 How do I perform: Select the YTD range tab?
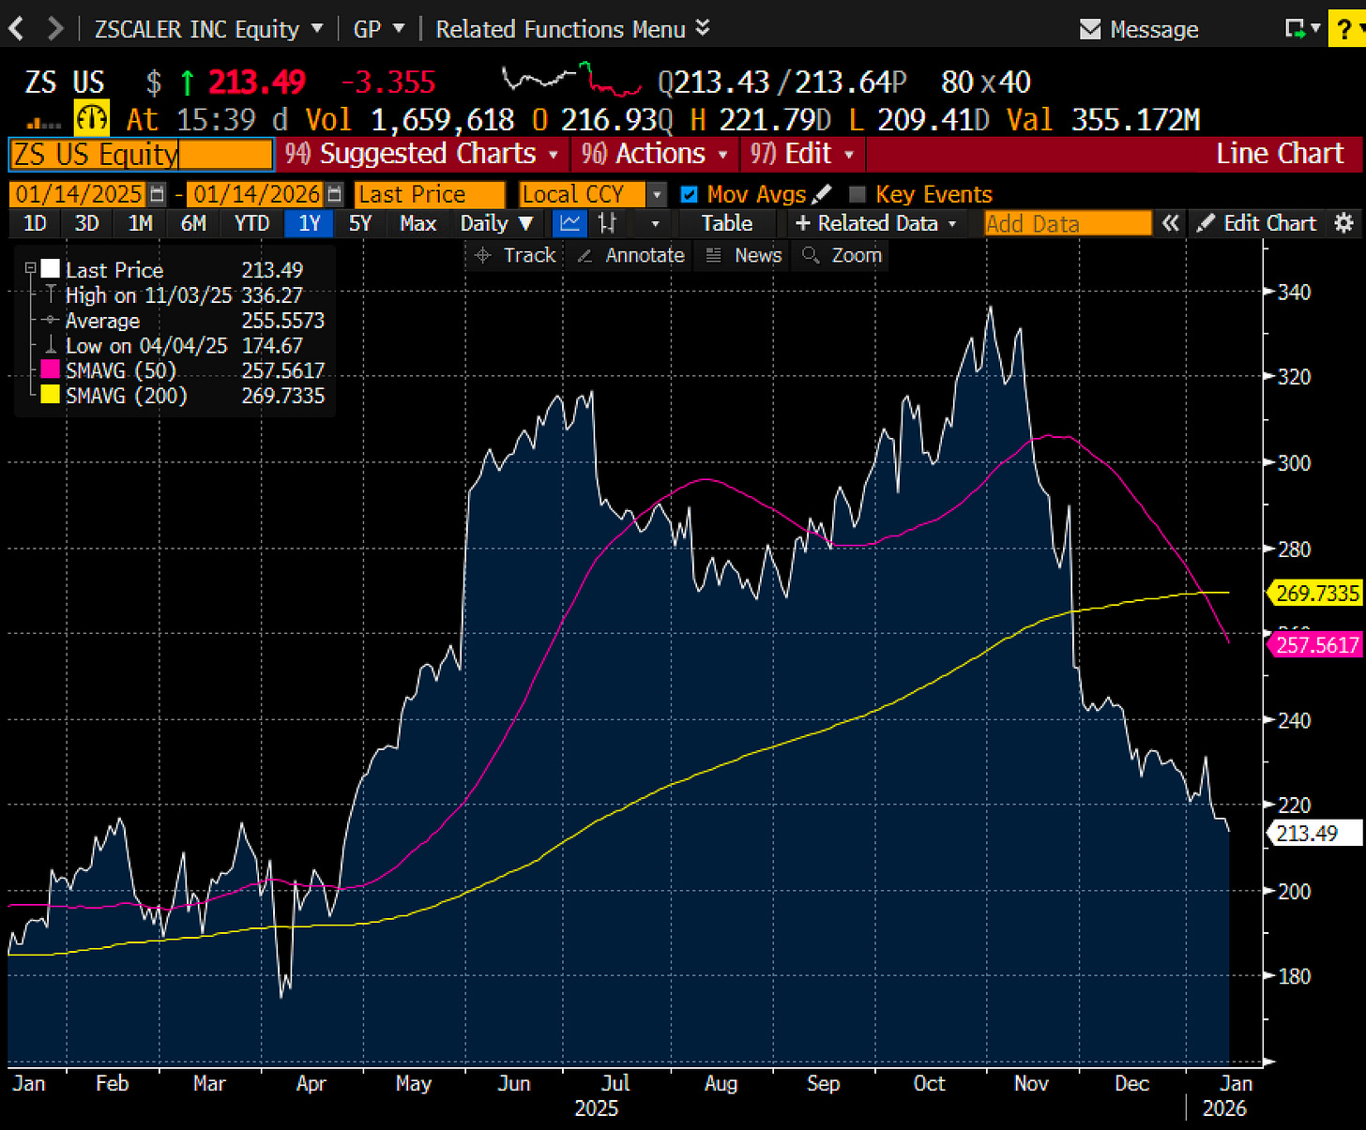point(251,223)
